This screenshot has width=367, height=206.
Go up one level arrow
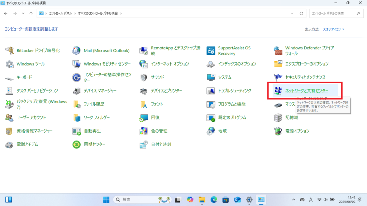click(31, 13)
